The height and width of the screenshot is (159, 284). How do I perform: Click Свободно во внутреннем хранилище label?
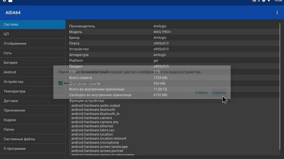100,95
